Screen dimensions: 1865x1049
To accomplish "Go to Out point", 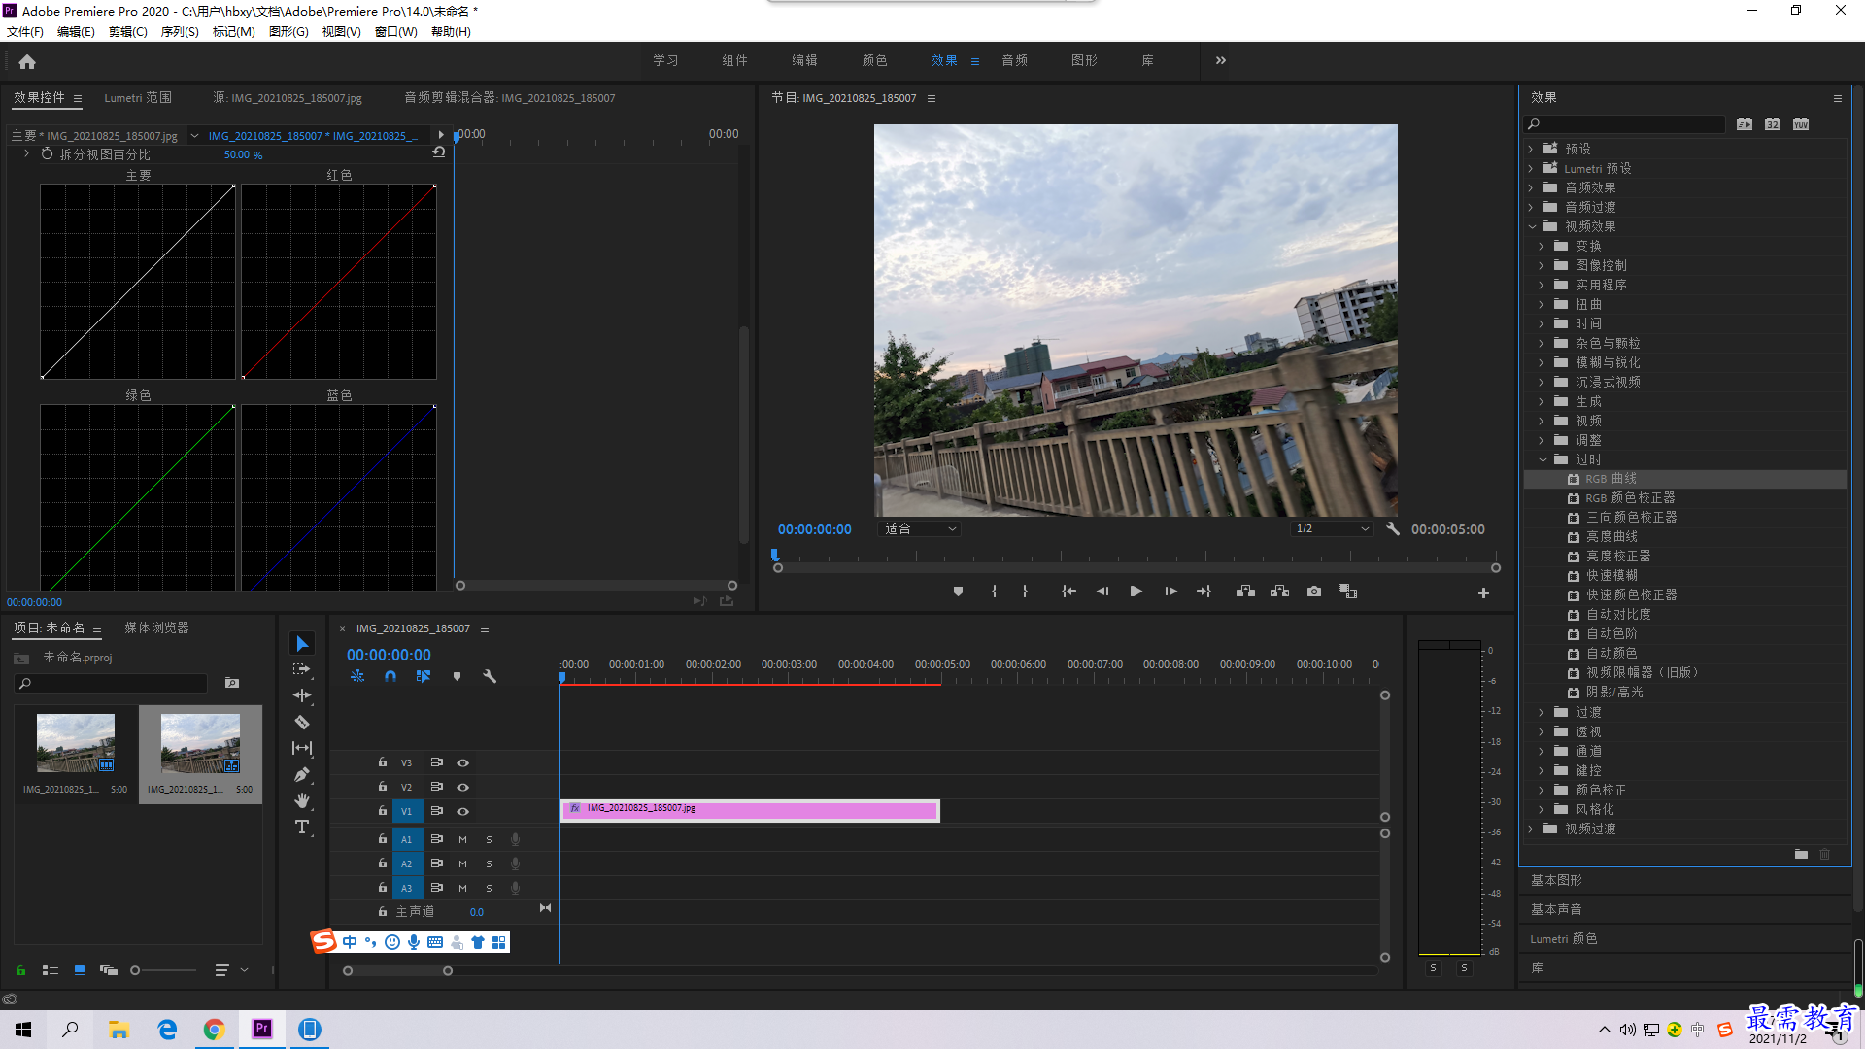I will 1204,592.
